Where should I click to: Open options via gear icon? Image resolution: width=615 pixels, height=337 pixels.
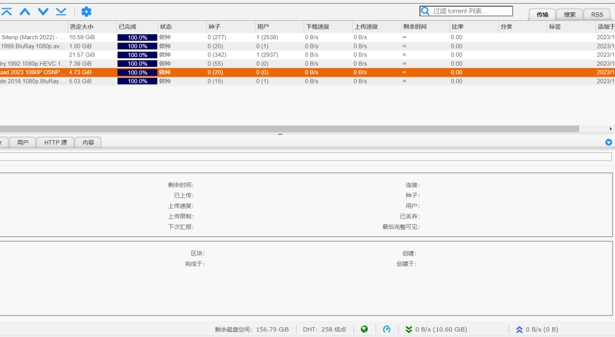(86, 12)
